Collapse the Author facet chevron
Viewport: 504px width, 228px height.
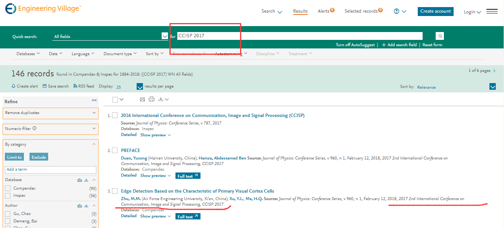(94, 206)
